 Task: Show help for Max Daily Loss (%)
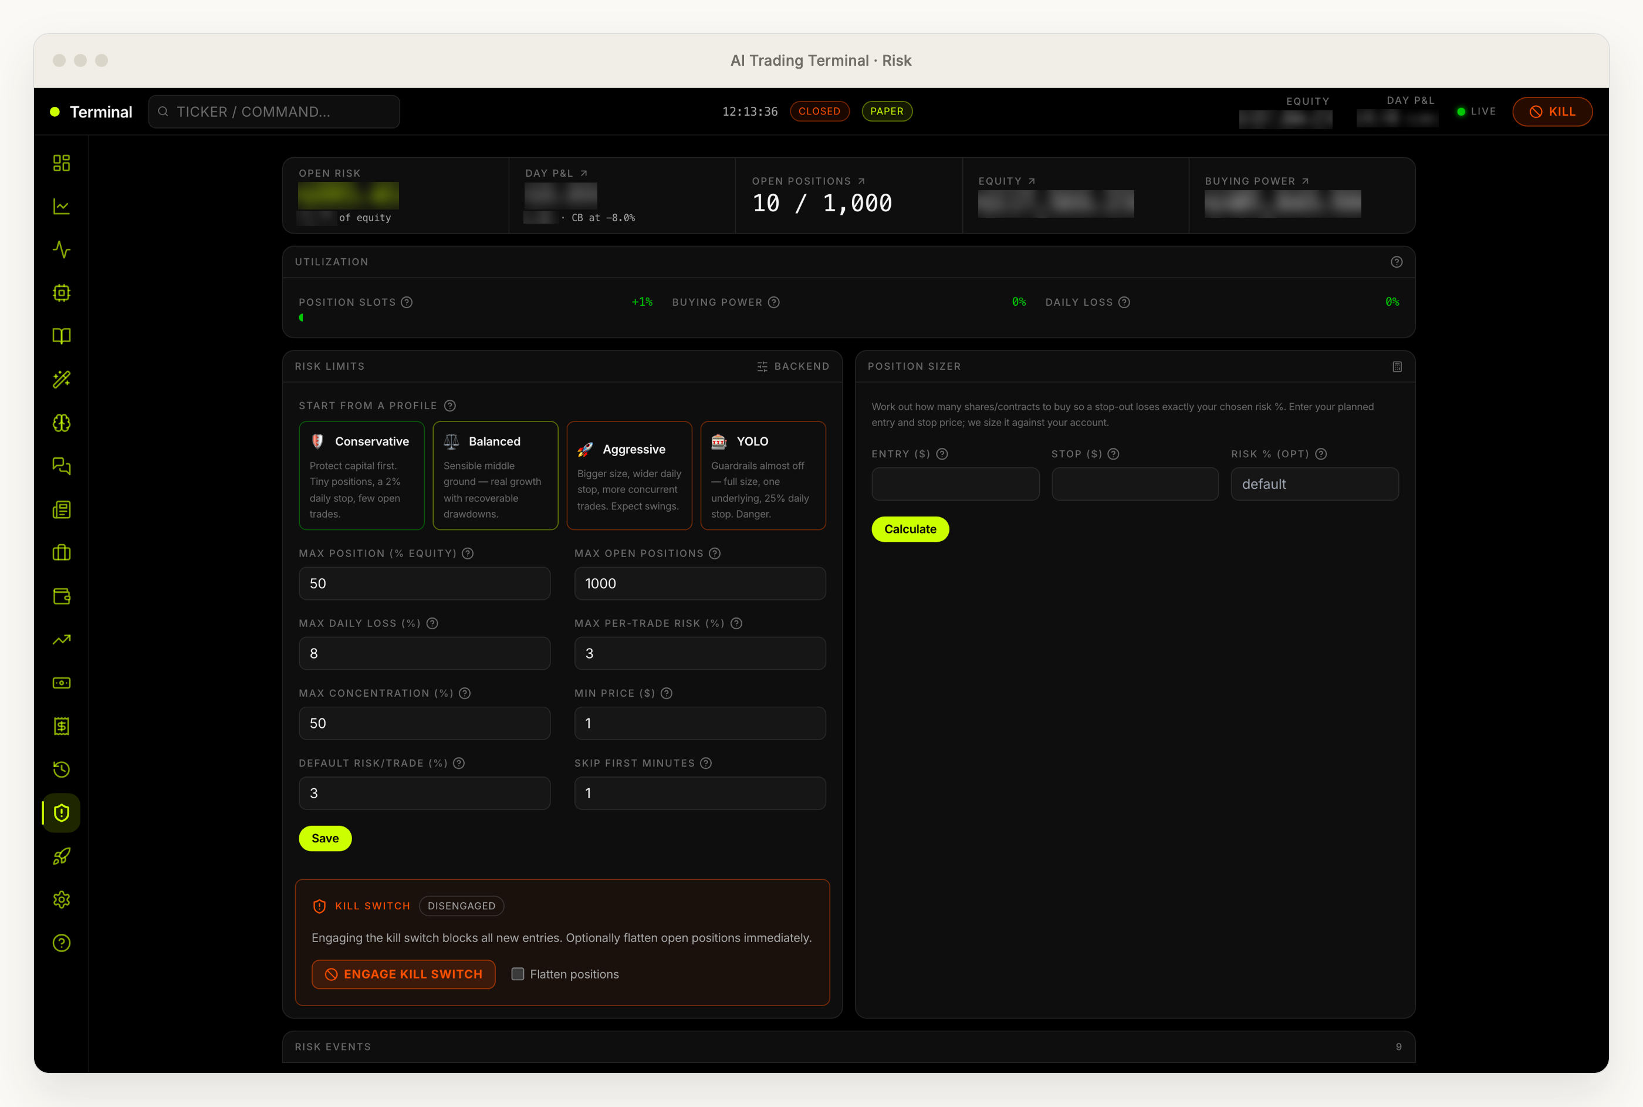pos(432,623)
